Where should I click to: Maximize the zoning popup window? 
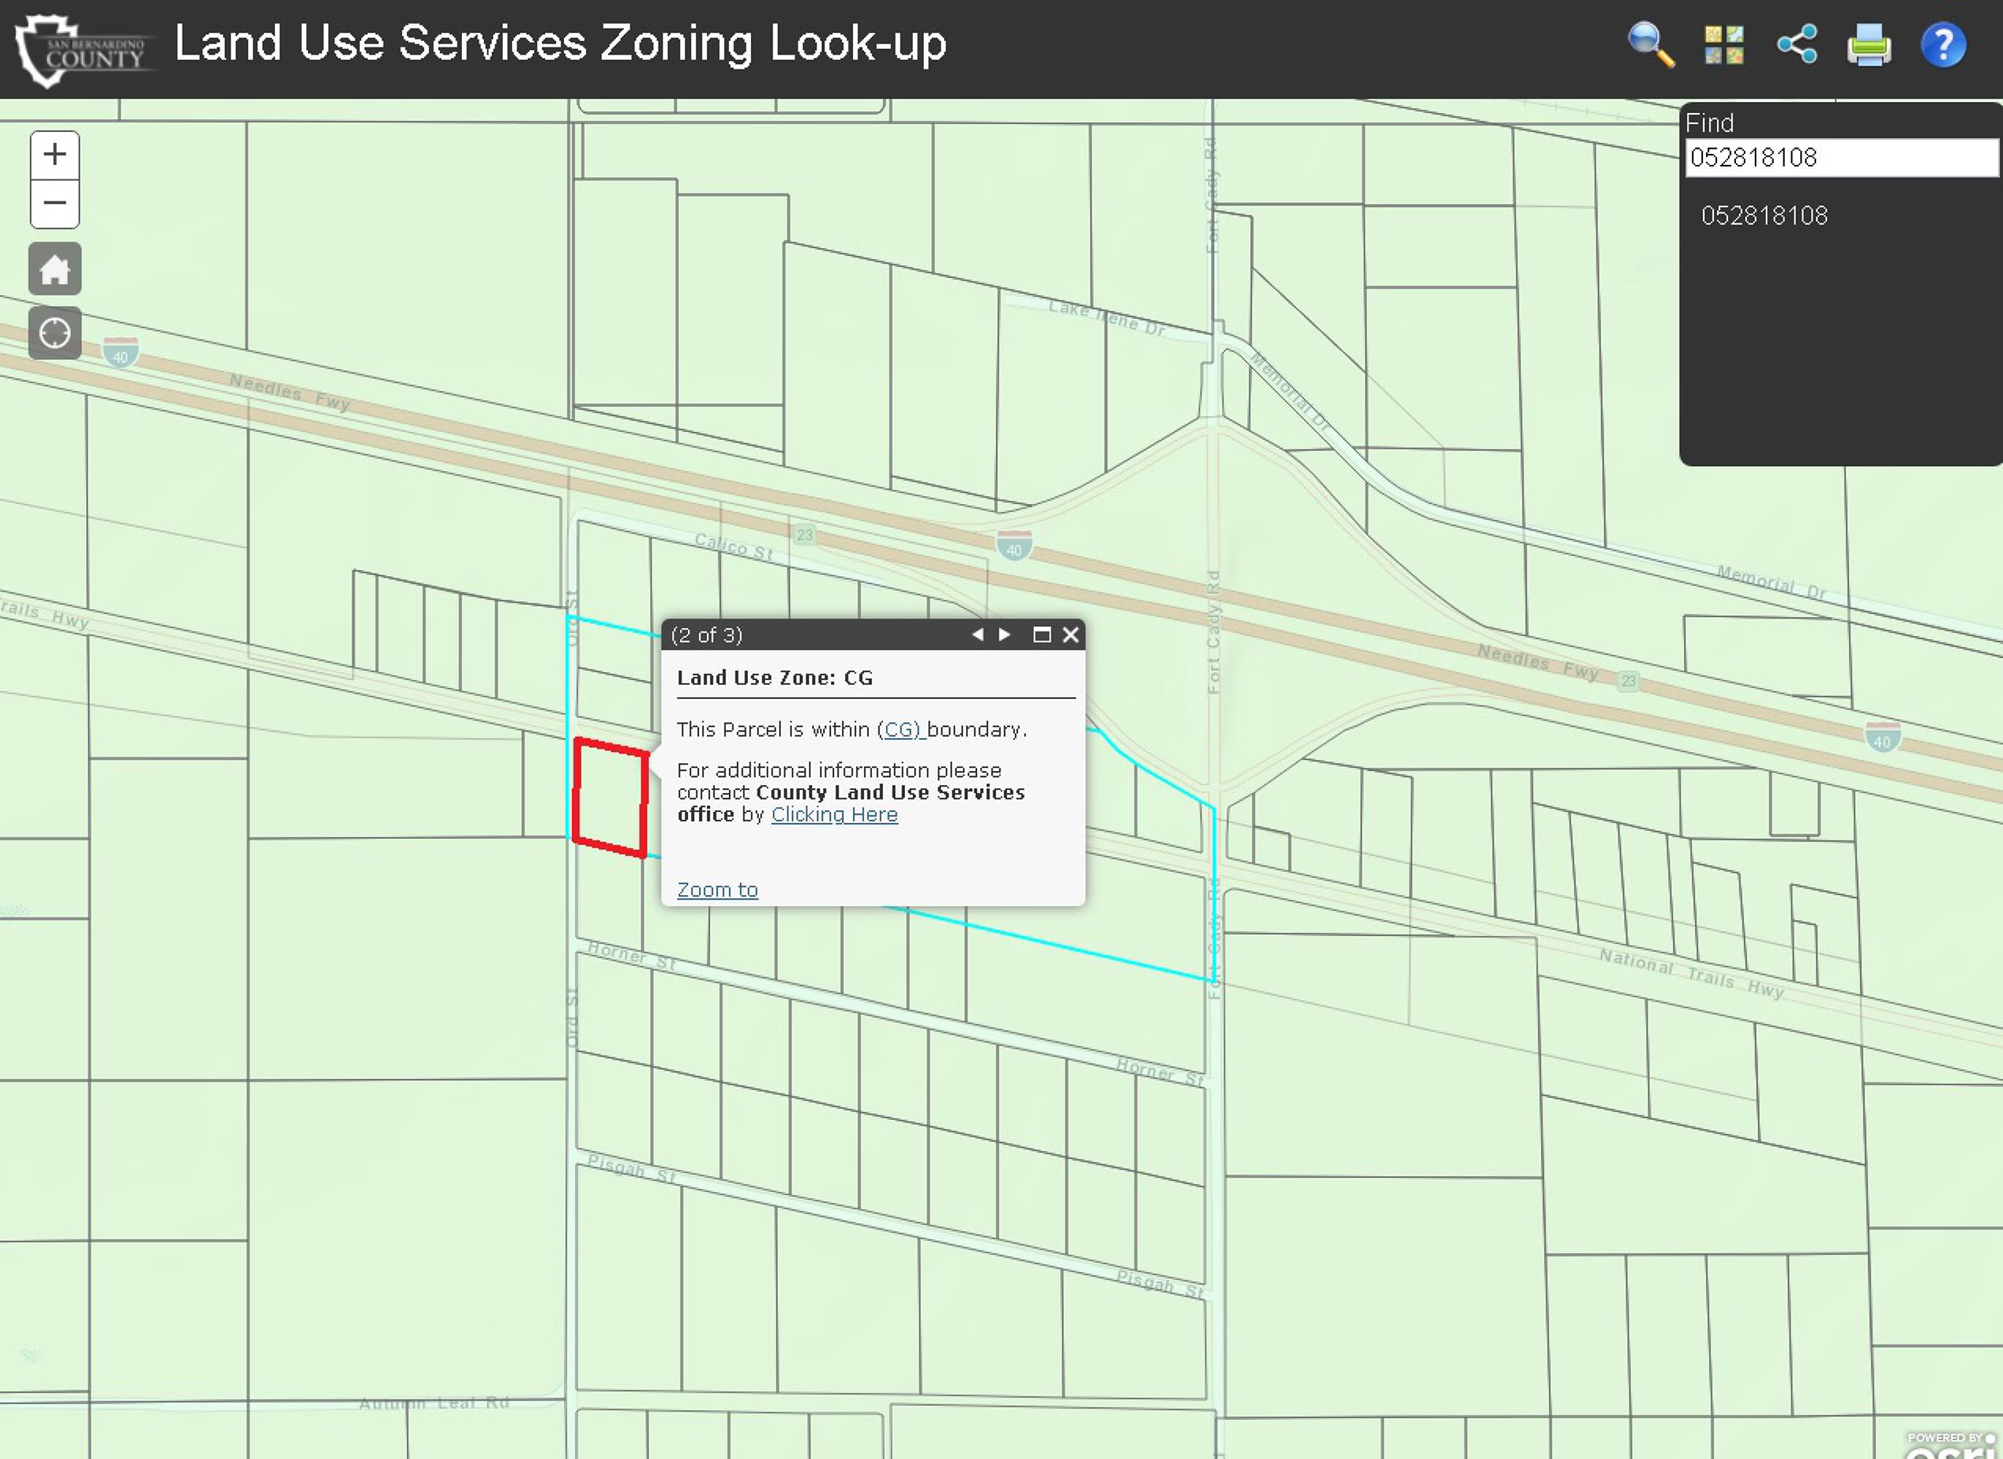pyautogui.click(x=1041, y=634)
